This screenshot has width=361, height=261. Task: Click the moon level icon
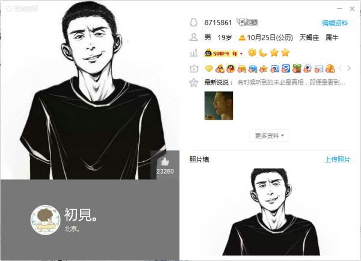[x=263, y=53]
